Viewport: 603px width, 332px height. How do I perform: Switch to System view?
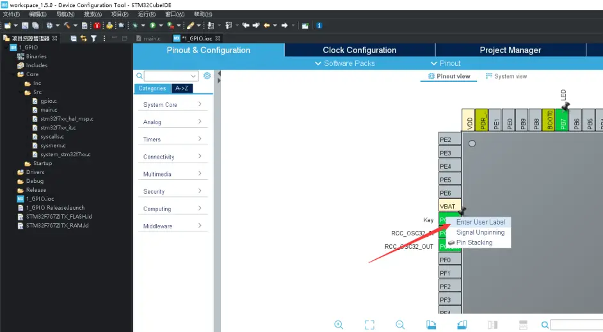tap(506, 76)
